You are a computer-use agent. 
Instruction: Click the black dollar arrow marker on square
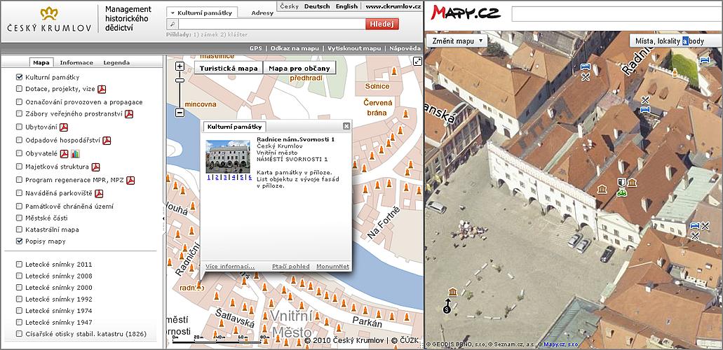(x=447, y=306)
